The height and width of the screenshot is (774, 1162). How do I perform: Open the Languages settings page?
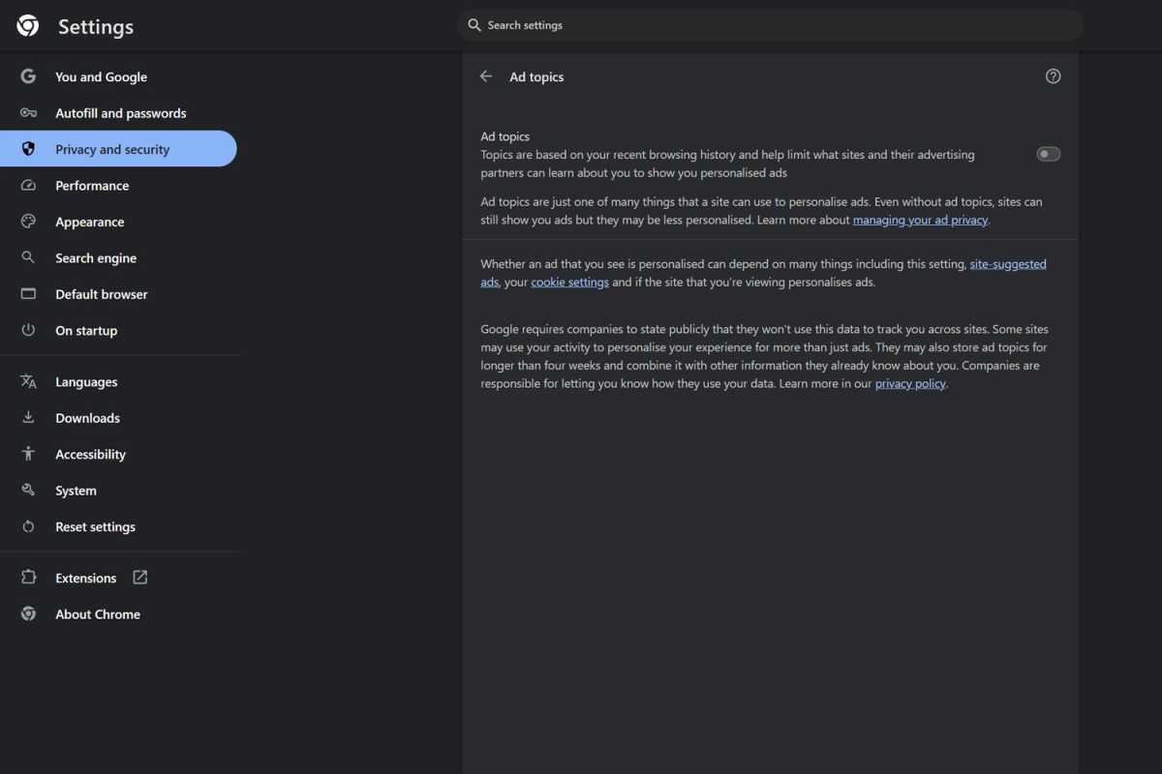[86, 382]
